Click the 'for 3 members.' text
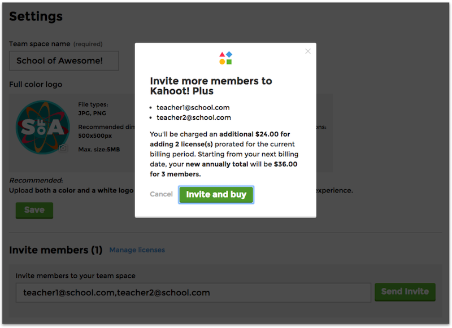The height and width of the screenshot is (328, 452). [175, 174]
